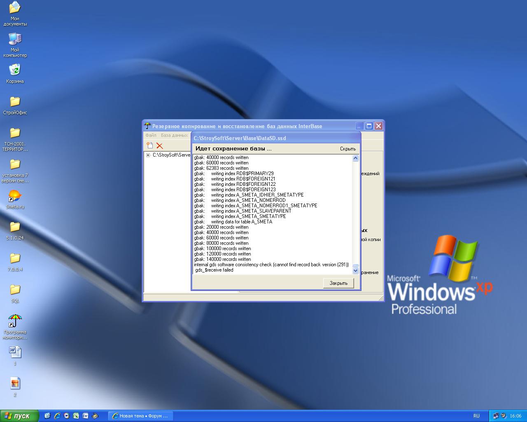Open the База данных menu
This screenshot has height=422, width=527.
[x=174, y=135]
